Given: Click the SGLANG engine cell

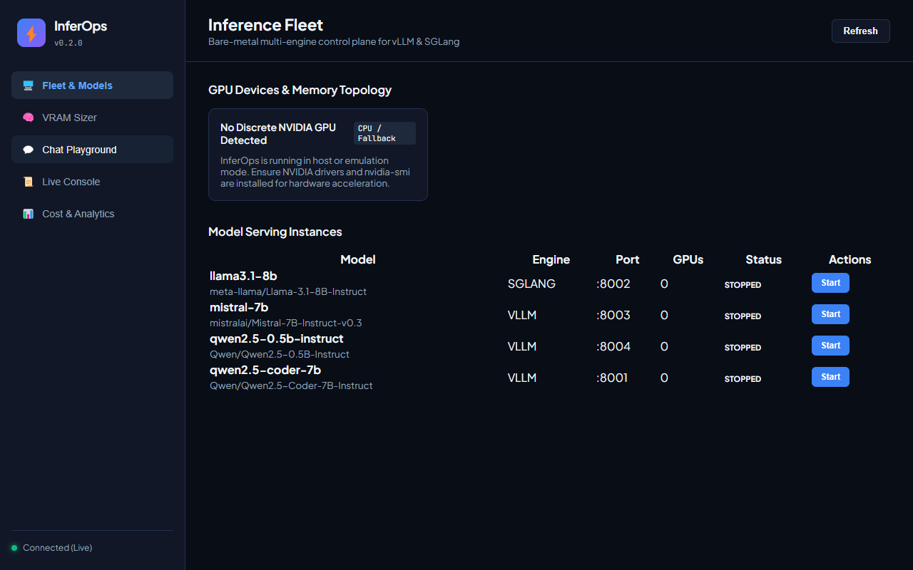Looking at the screenshot, I should 531,284.
